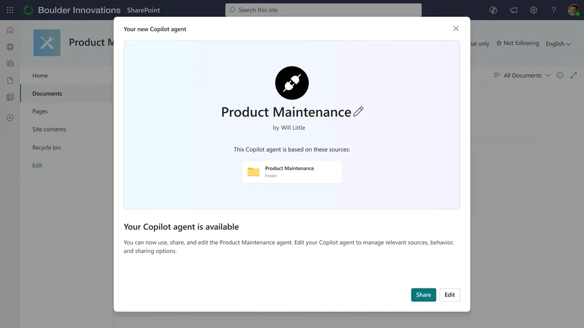Click the "by Will Little" text
Image resolution: width=584 pixels, height=328 pixels.
[289, 128]
